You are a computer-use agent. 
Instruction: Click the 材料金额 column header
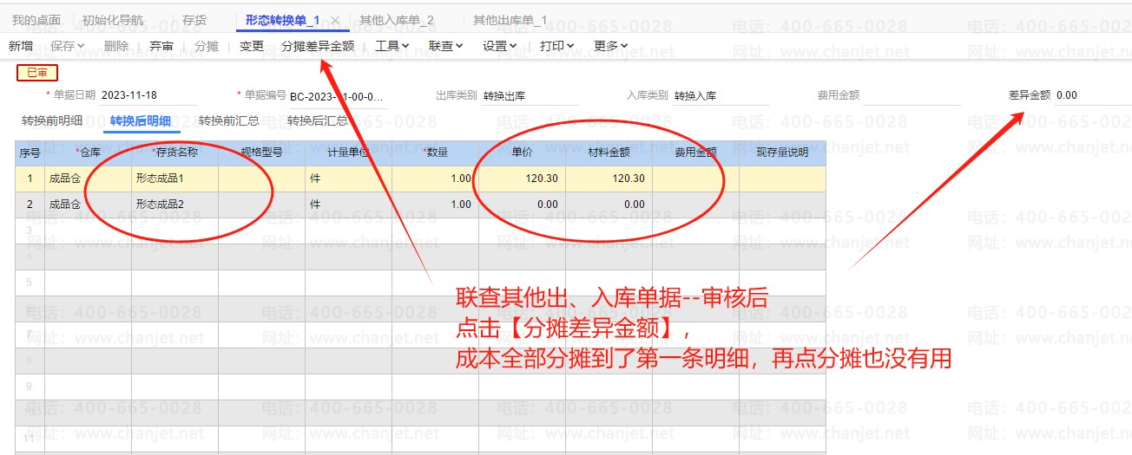click(x=609, y=153)
